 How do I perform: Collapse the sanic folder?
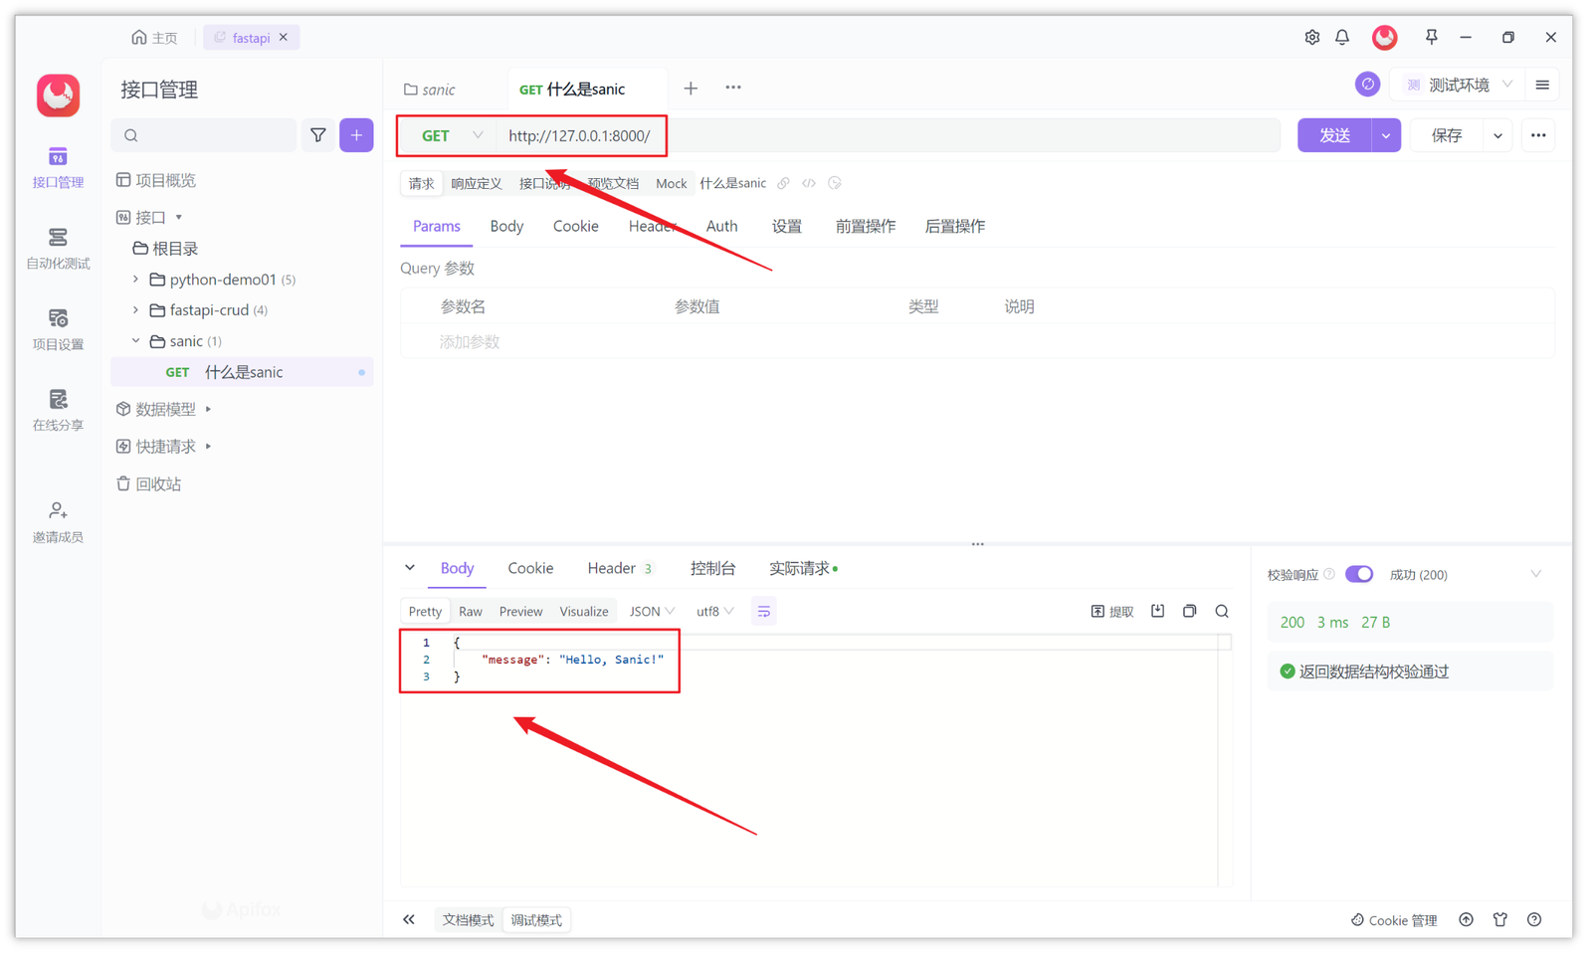[136, 340]
